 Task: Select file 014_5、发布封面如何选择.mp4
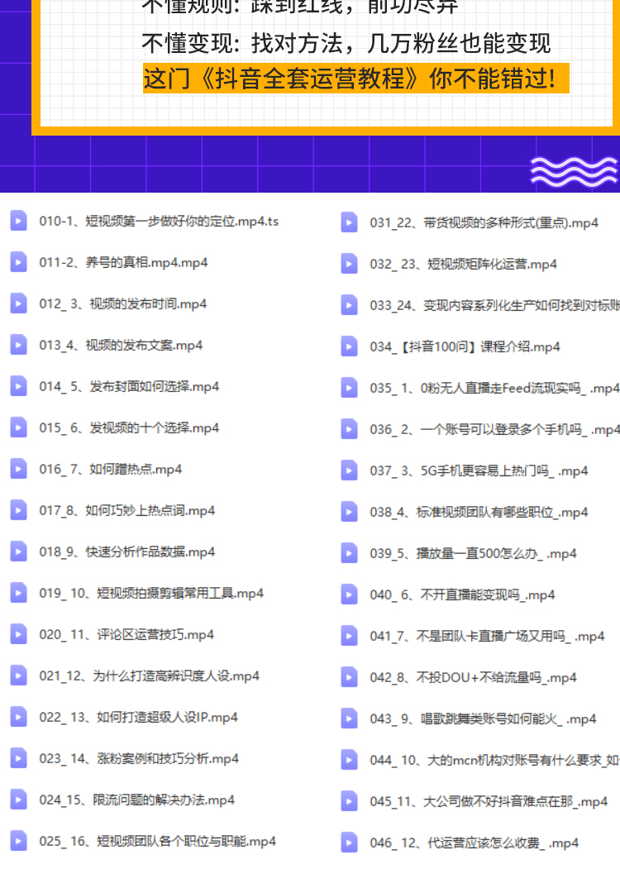128,386
